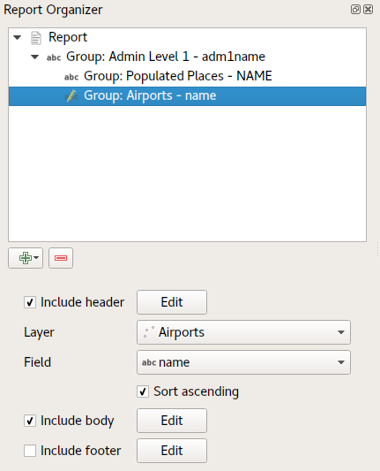380x471 pixels.
Task: Select Group: Populated Places - NAME item
Action: (178, 76)
